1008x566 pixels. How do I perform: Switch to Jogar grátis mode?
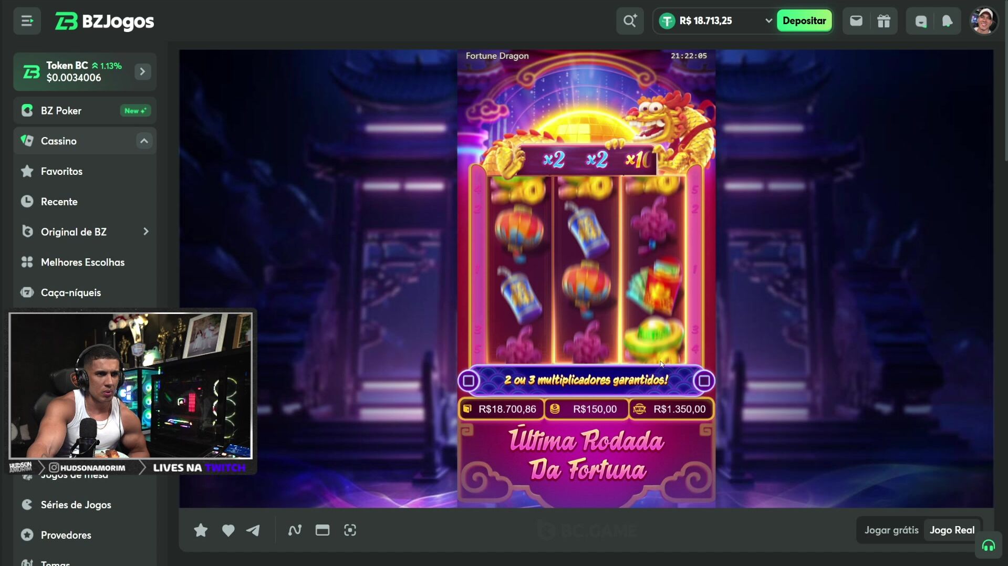tap(891, 530)
